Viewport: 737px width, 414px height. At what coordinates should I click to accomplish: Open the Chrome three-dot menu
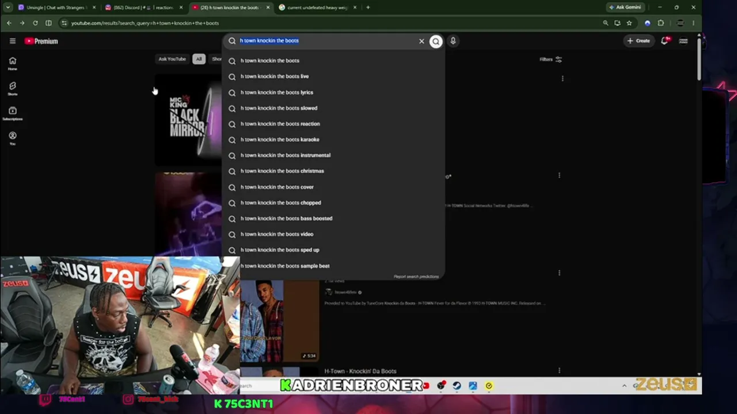tap(693, 23)
